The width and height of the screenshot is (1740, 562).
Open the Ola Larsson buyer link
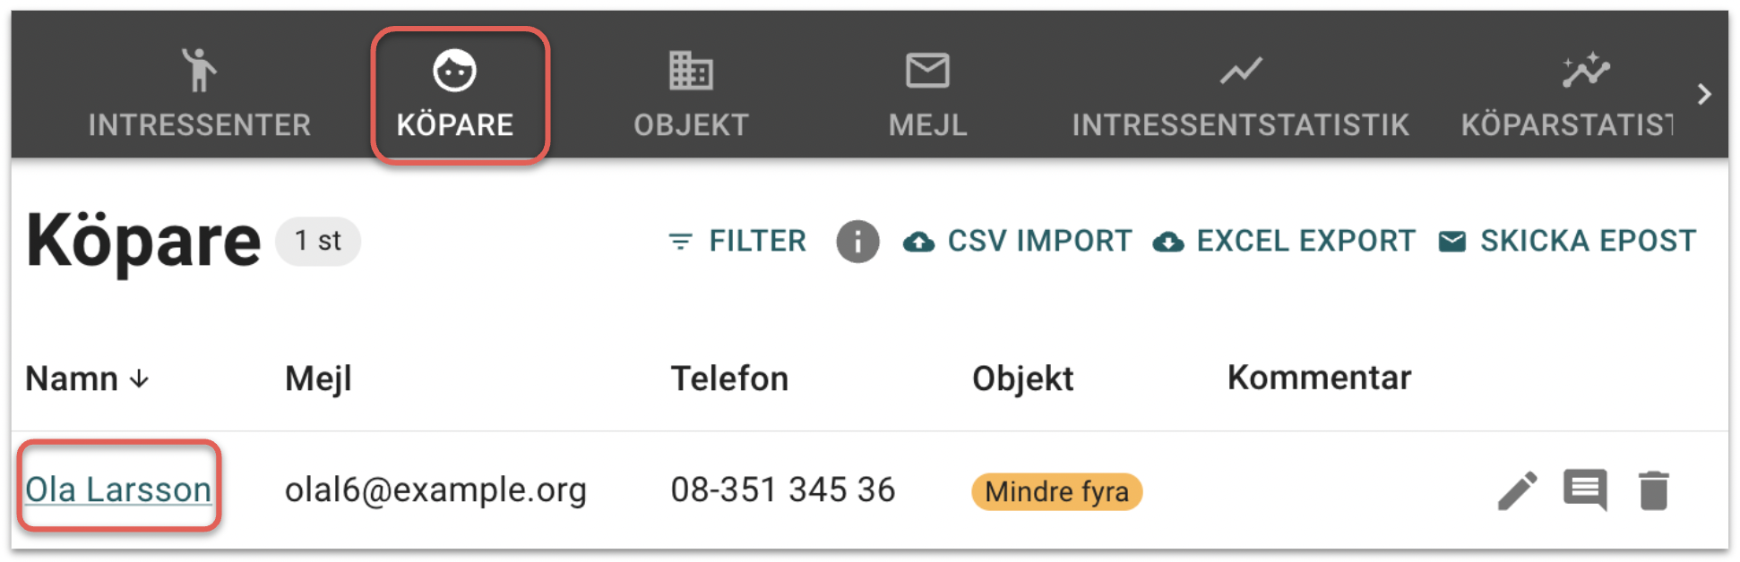[x=118, y=490]
